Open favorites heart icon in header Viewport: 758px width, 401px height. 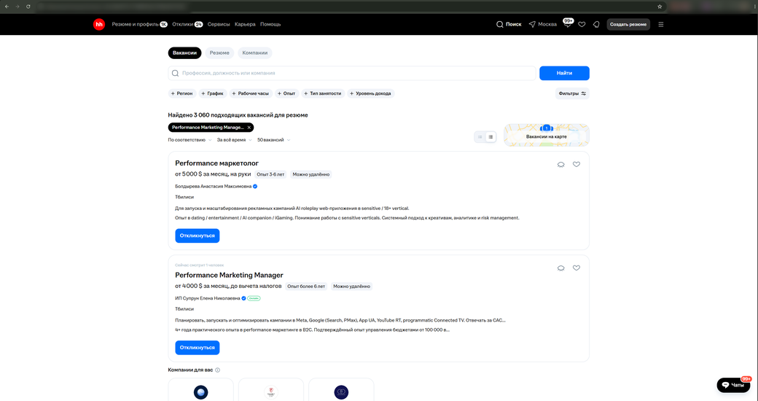tap(582, 24)
